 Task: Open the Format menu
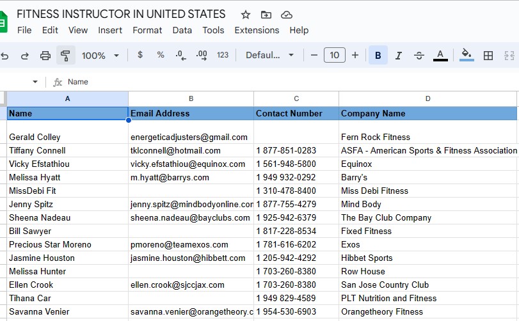[x=147, y=30]
